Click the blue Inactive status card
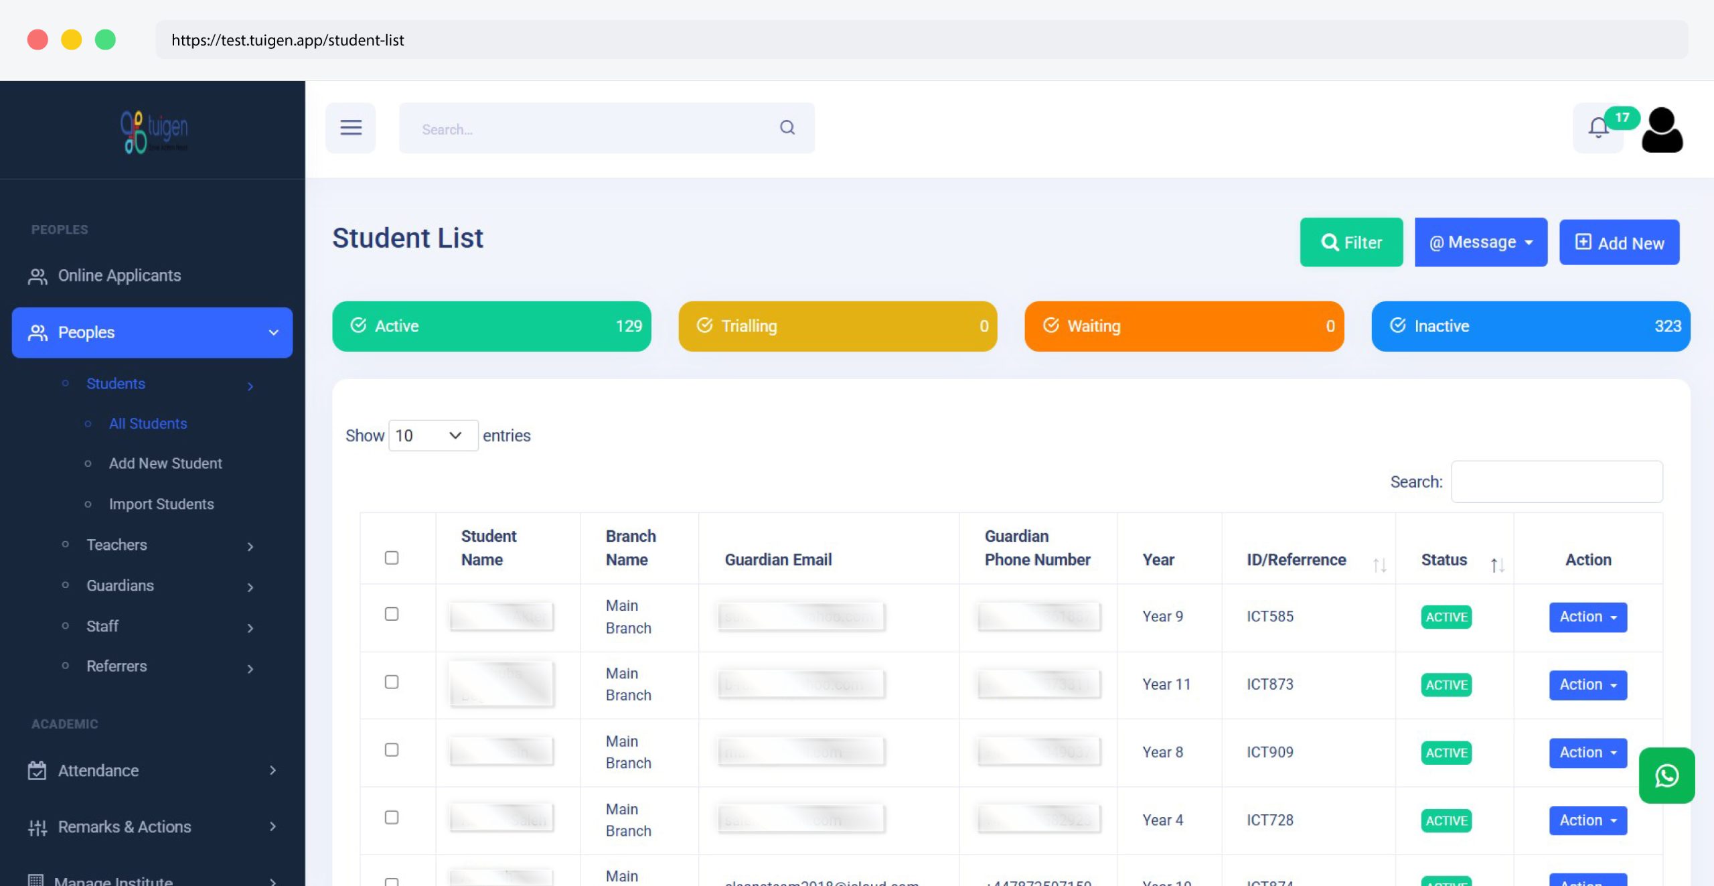The image size is (1714, 886). tap(1530, 326)
